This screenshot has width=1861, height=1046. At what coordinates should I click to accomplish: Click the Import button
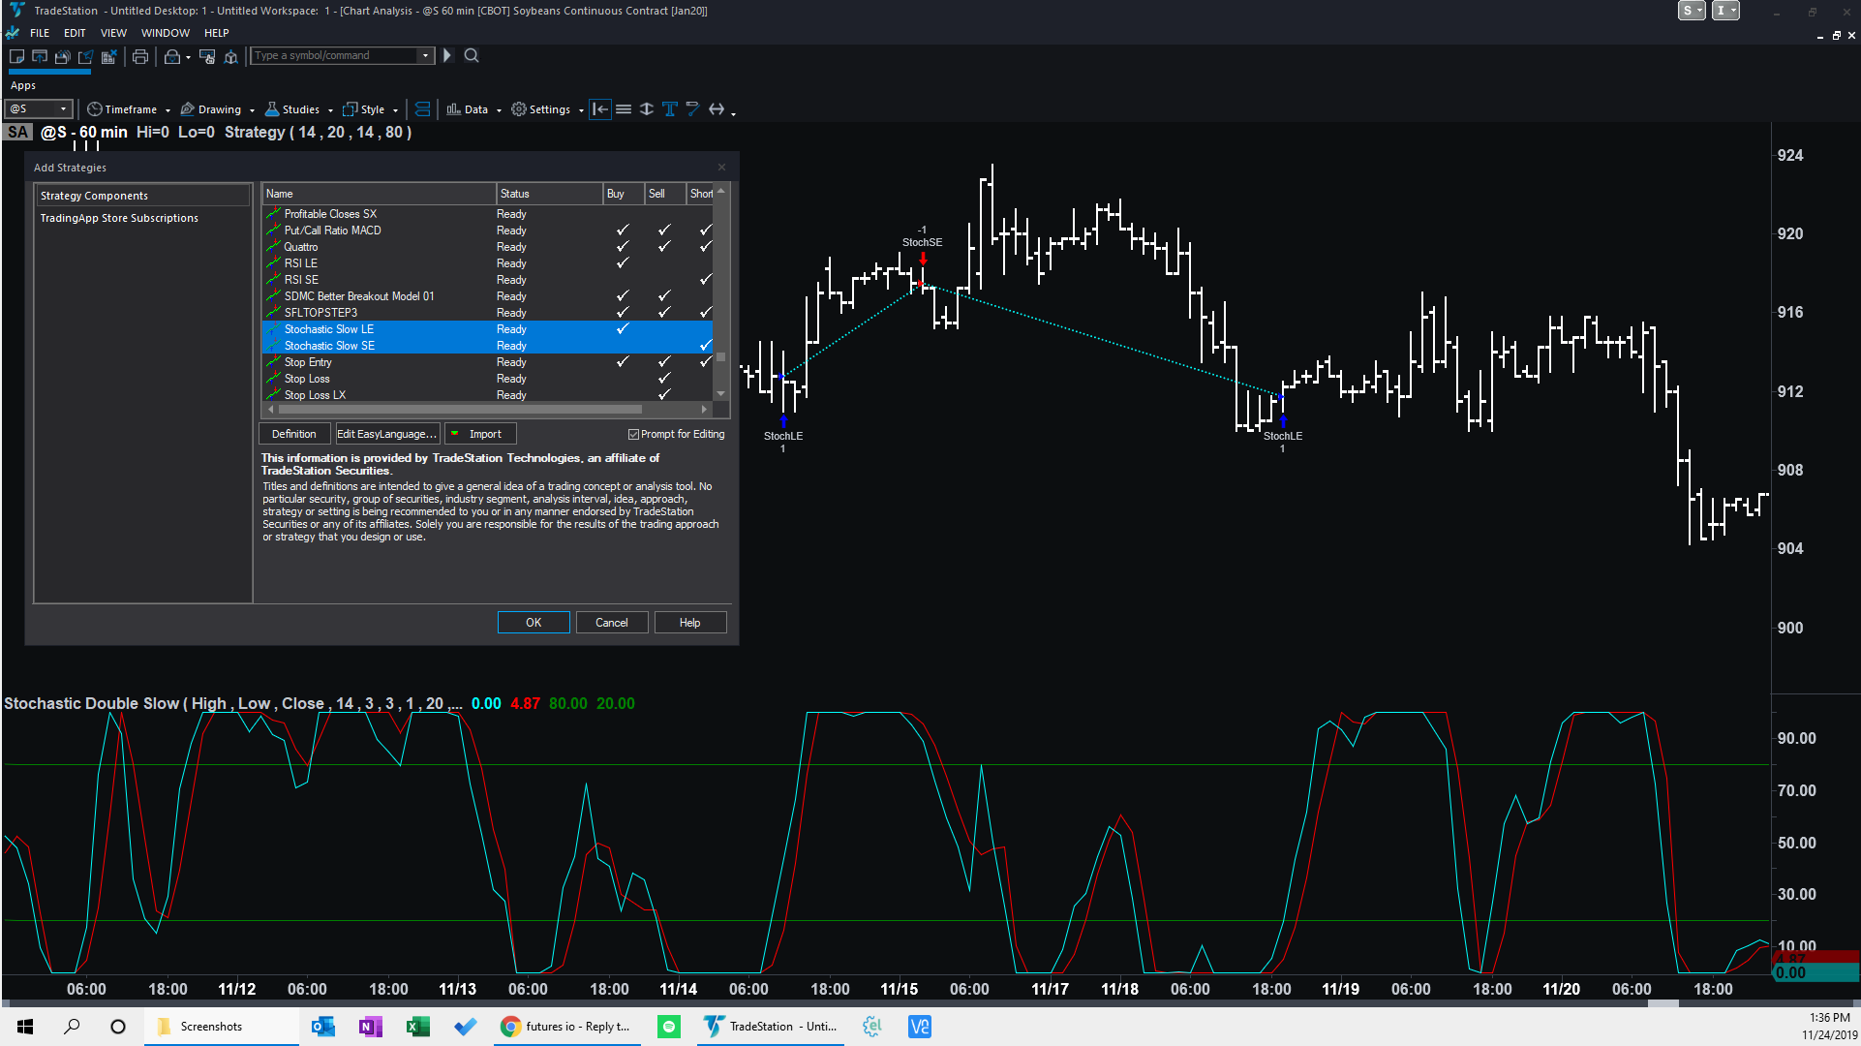point(480,434)
